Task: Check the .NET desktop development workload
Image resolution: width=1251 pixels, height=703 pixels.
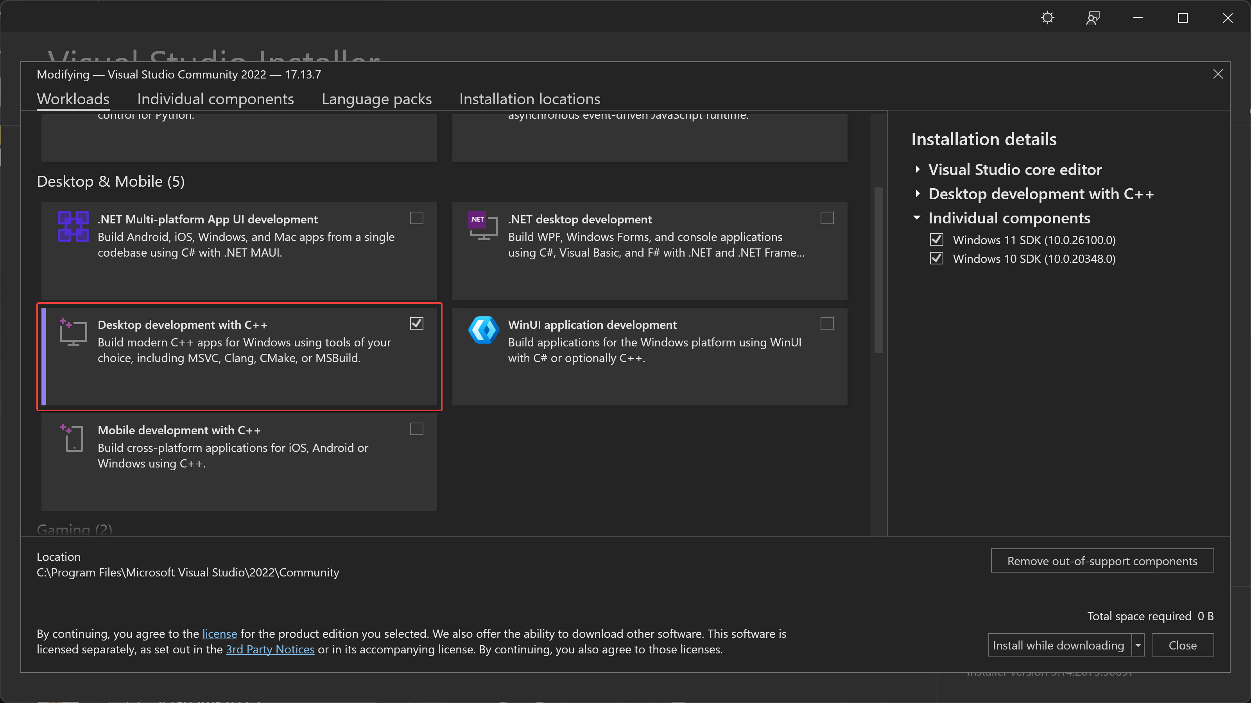Action: point(827,218)
